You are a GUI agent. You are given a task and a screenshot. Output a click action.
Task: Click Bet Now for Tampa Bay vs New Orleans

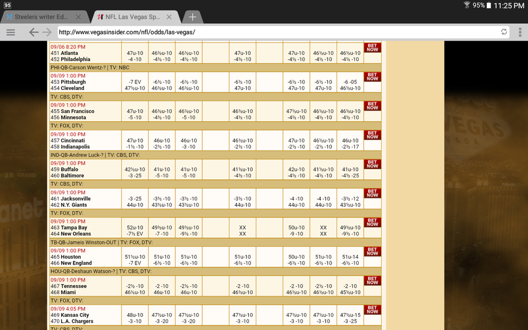pyautogui.click(x=372, y=222)
